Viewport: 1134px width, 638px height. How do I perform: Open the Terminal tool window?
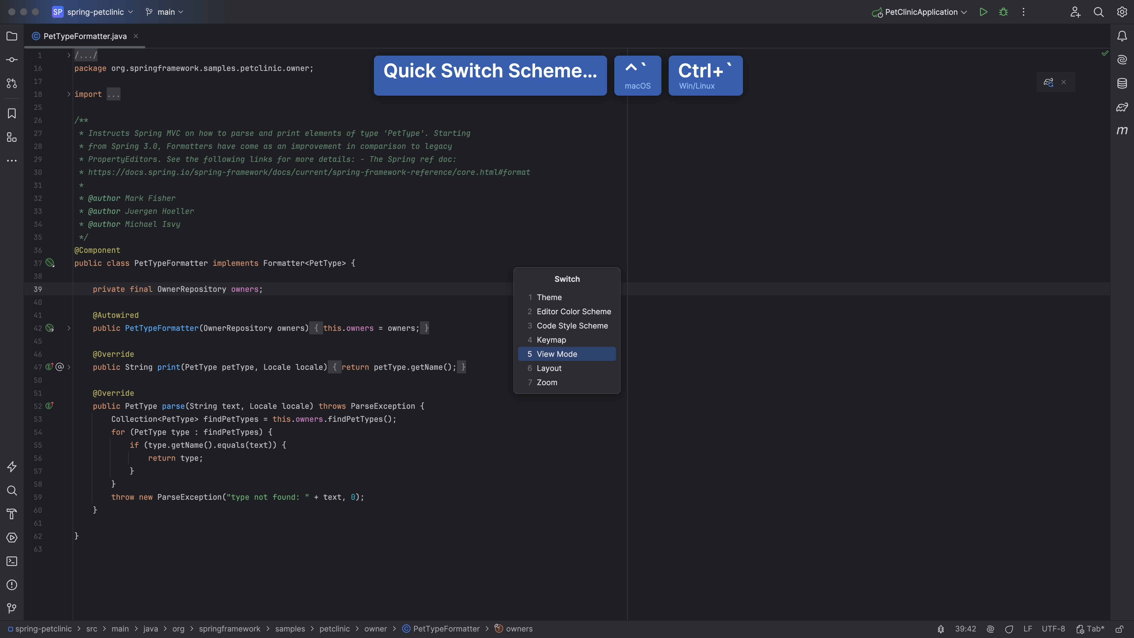click(12, 561)
